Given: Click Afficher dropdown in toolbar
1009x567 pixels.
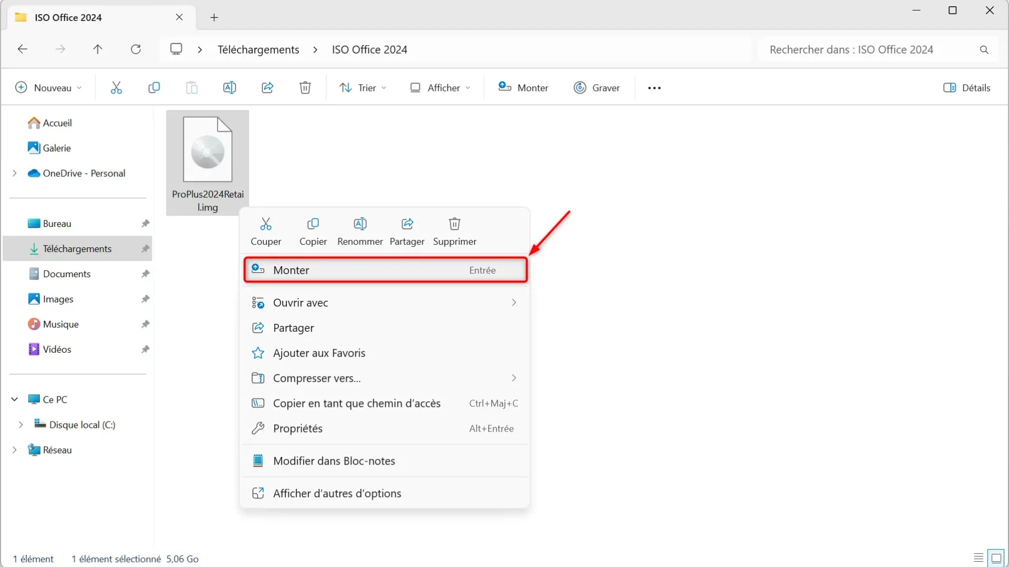Looking at the screenshot, I should [x=441, y=88].
